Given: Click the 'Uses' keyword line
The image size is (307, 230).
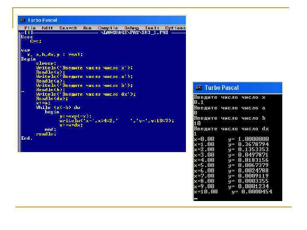Looking at the screenshot, I should point(27,37).
